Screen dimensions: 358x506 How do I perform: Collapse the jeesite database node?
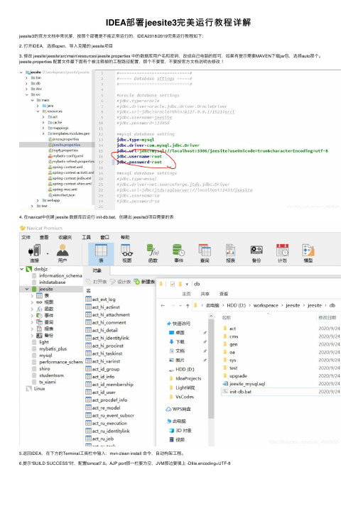tap(27, 289)
